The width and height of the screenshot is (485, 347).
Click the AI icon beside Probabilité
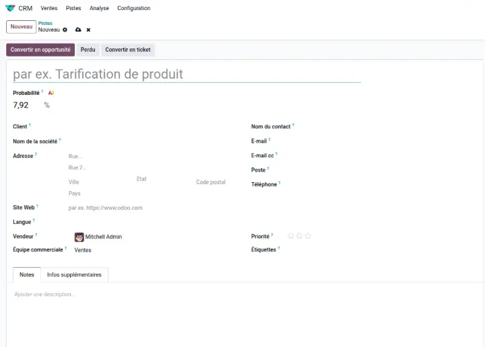point(51,93)
